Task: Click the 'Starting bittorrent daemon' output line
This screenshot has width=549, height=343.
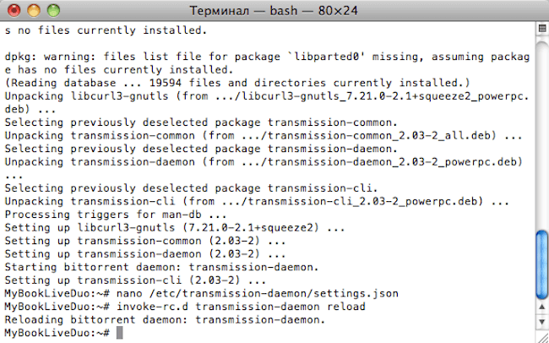Action: (x=161, y=267)
